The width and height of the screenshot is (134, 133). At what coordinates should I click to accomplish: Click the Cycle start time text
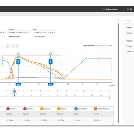point(97,45)
